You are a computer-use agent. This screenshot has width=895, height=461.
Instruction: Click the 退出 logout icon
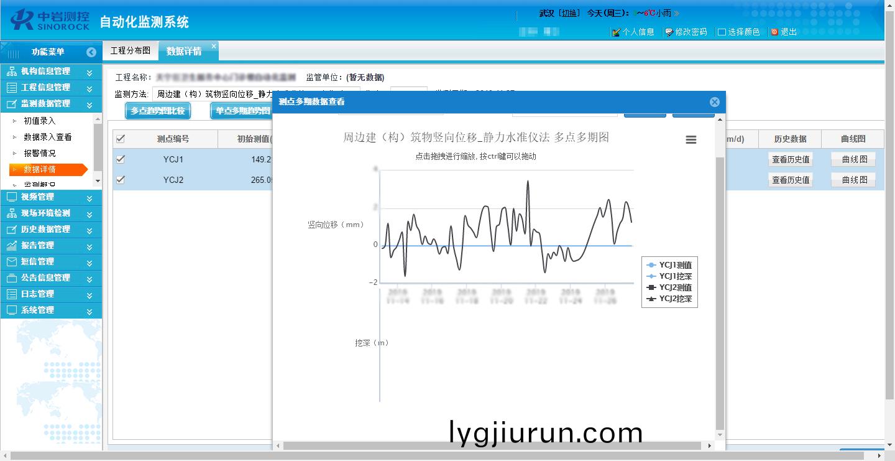pos(774,32)
